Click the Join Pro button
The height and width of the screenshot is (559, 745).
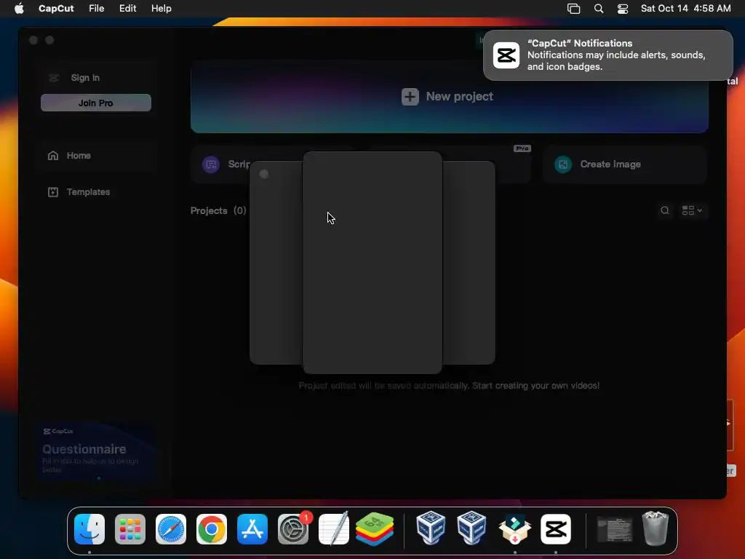[96, 103]
